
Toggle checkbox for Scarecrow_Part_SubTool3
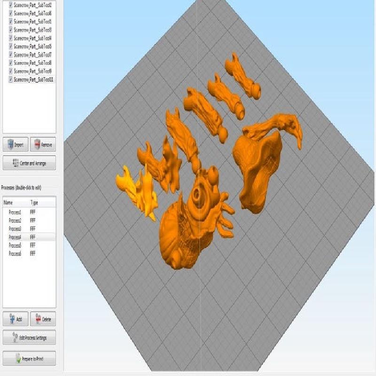pos(10,30)
